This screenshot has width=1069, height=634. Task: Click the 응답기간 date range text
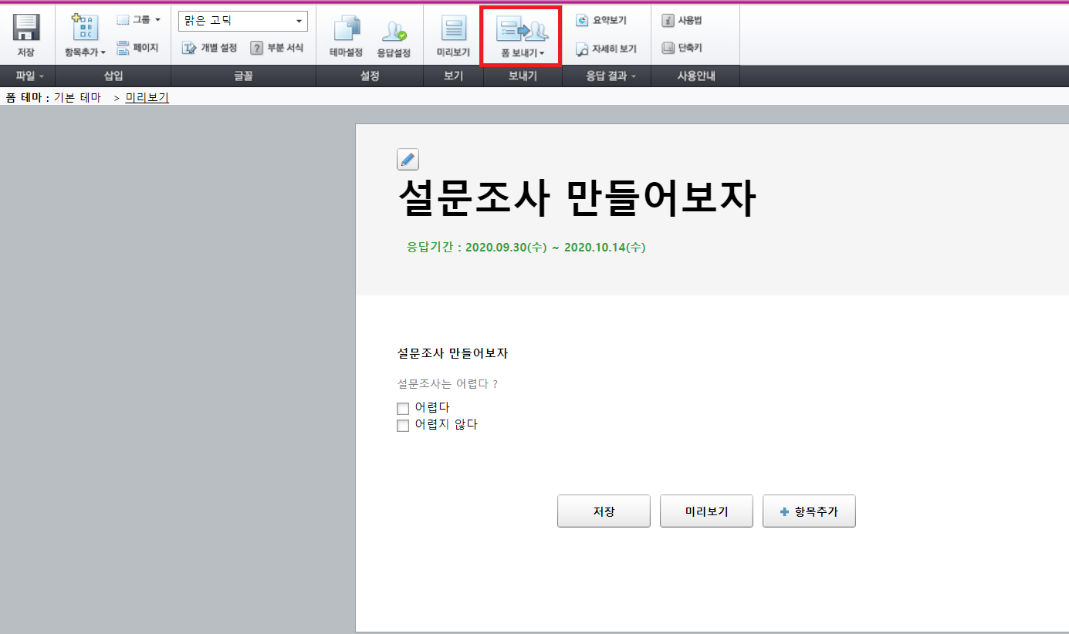(526, 248)
